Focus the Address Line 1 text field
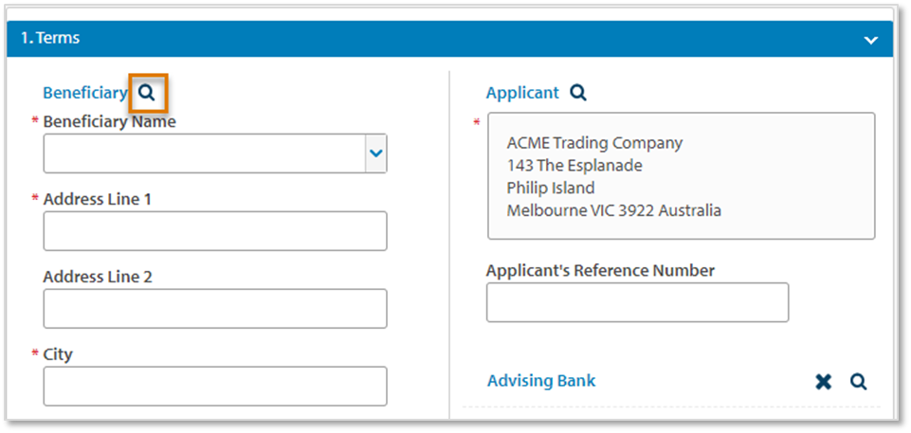Image resolution: width=911 pixels, height=433 pixels. [x=215, y=231]
